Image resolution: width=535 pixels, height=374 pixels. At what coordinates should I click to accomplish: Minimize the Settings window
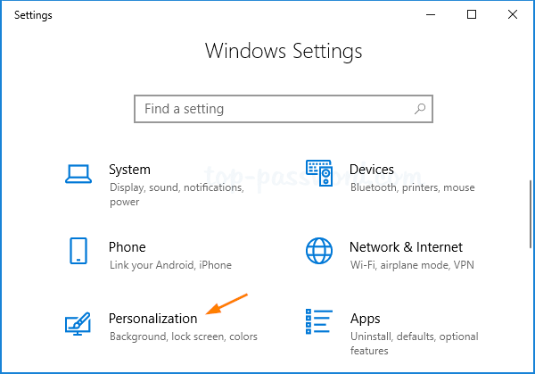431,14
